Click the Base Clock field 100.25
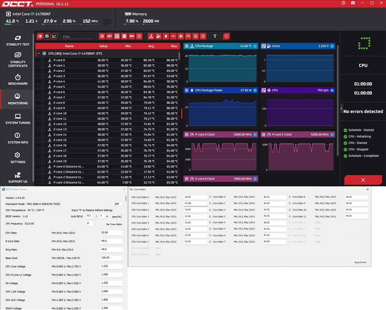 click(112, 258)
